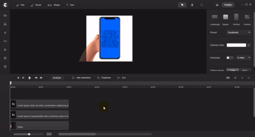The width and height of the screenshot is (255, 137).
Task: Click Duplicate in timeline toolbar
Action: pyautogui.click(x=104, y=78)
